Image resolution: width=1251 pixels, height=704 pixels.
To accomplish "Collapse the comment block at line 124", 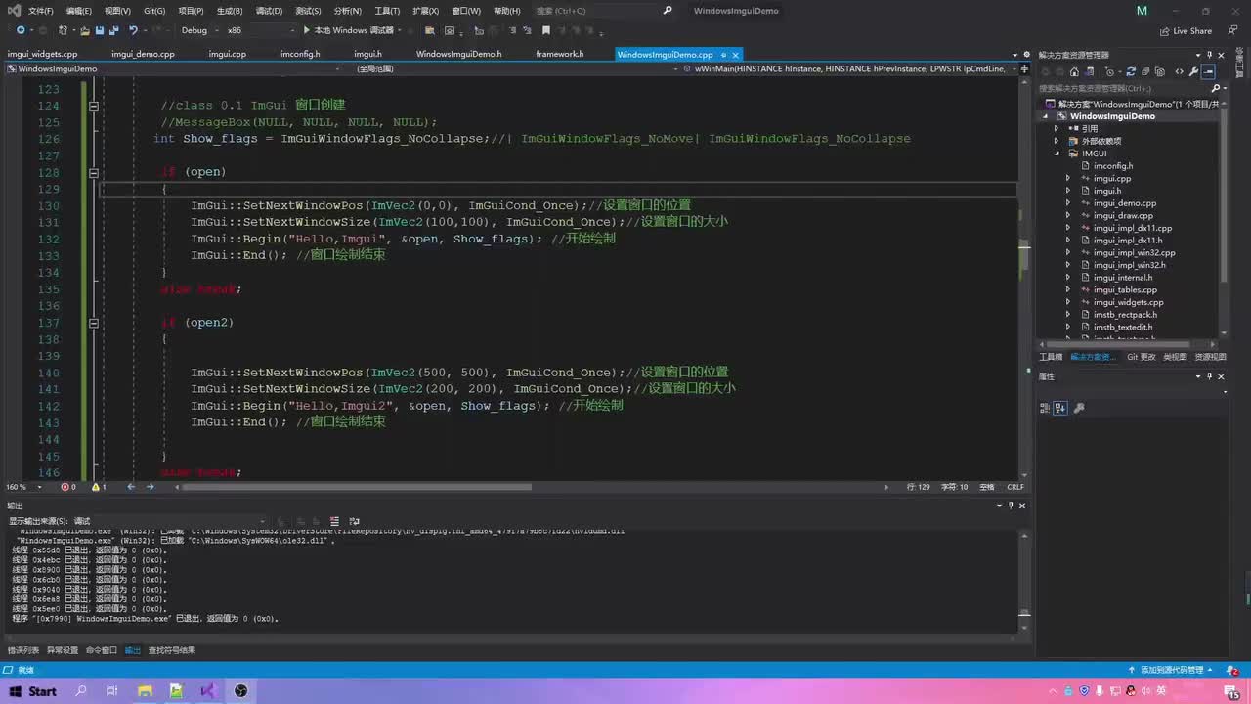I will pyautogui.click(x=94, y=106).
